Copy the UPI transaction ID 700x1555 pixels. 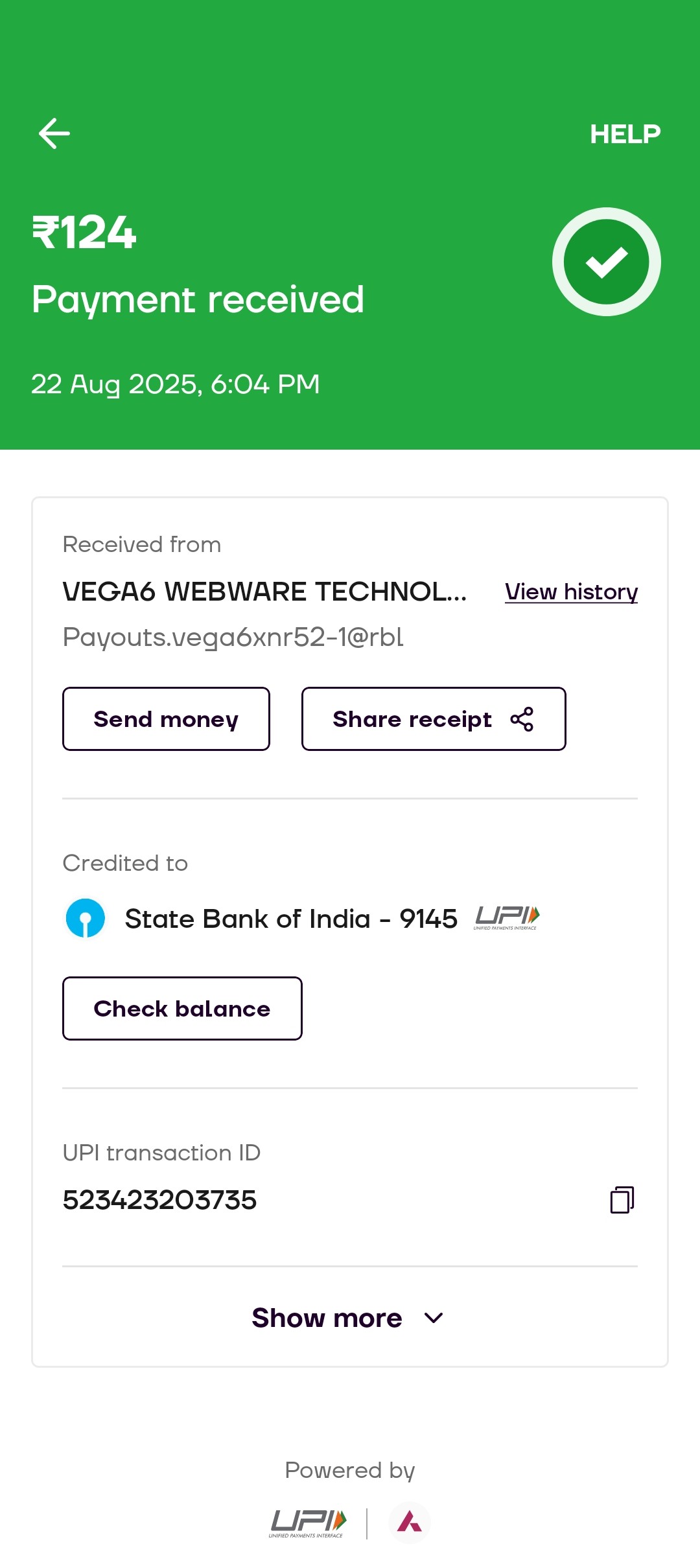622,1200
